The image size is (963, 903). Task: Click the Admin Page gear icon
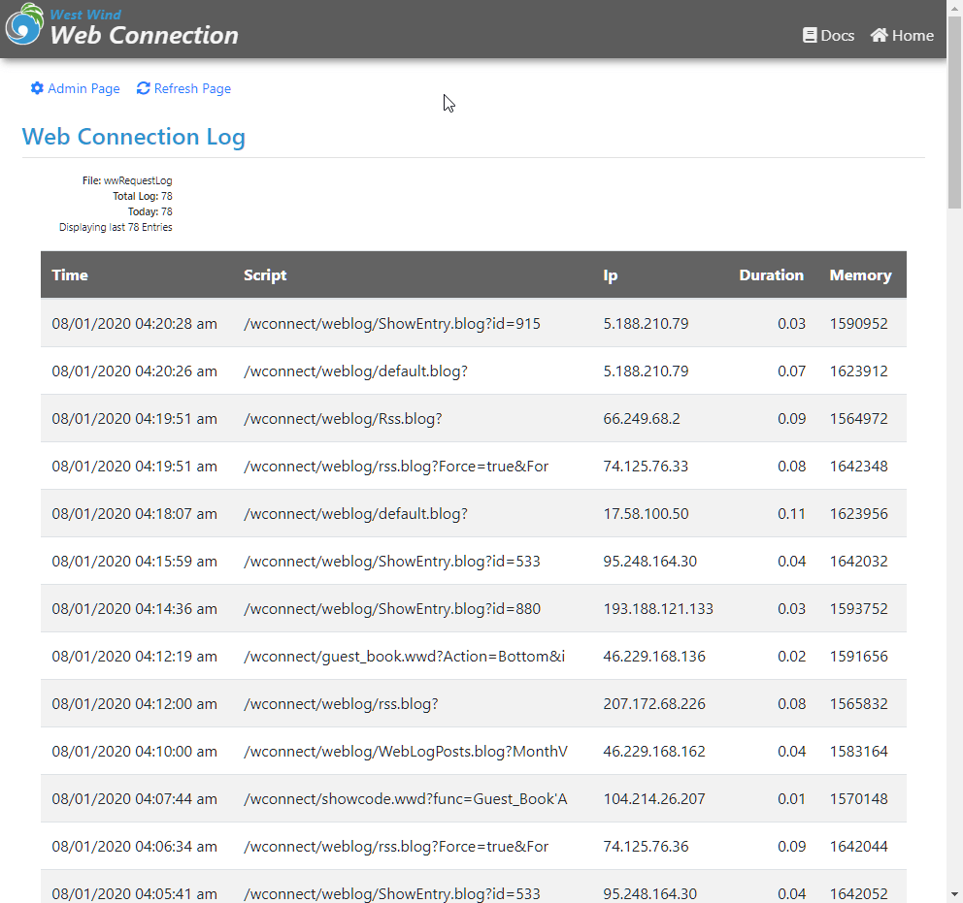(x=37, y=88)
